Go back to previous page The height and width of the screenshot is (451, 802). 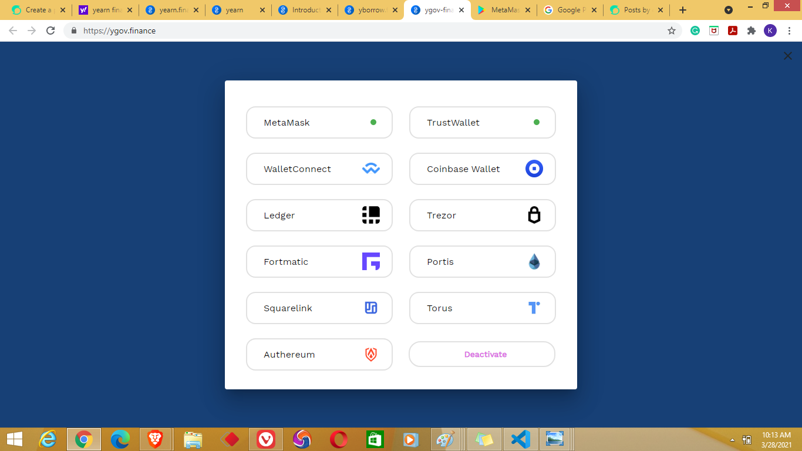click(x=13, y=31)
